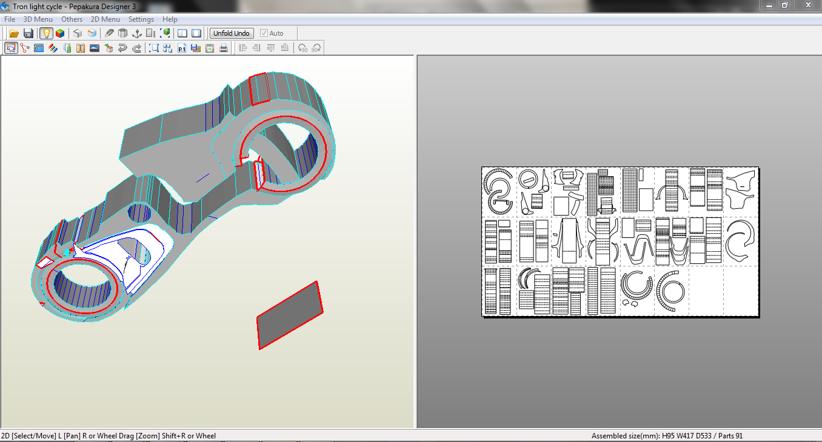Viewport: 822px width, 442px height.
Task: Click the align right icon
Action: [257, 48]
